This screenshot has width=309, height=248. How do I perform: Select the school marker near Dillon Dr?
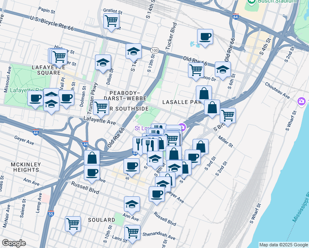point(103,63)
